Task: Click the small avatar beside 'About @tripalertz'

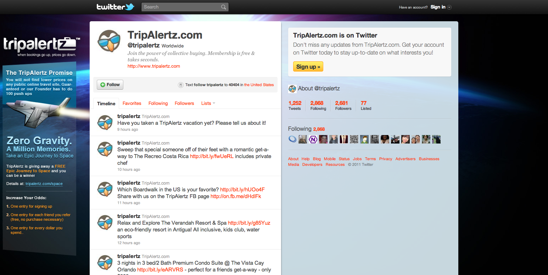Action: pyautogui.click(x=292, y=89)
